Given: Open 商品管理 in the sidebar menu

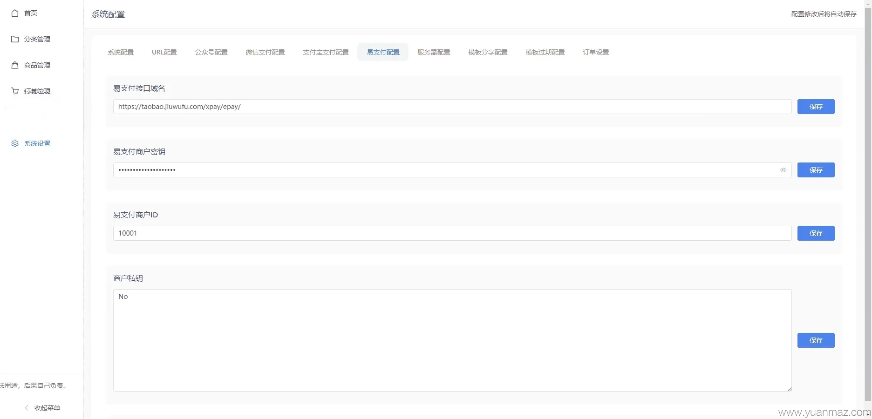Looking at the screenshot, I should [37, 65].
